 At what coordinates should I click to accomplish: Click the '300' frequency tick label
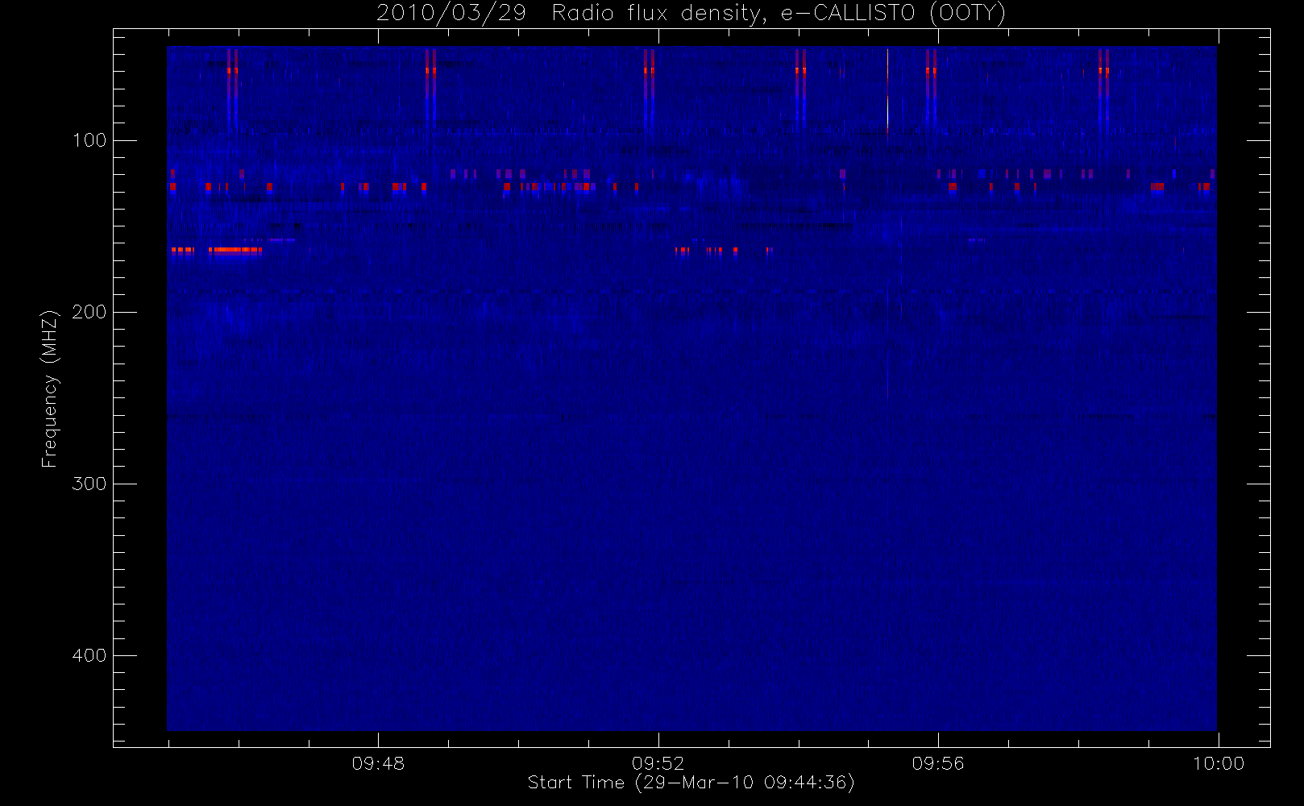click(x=89, y=484)
